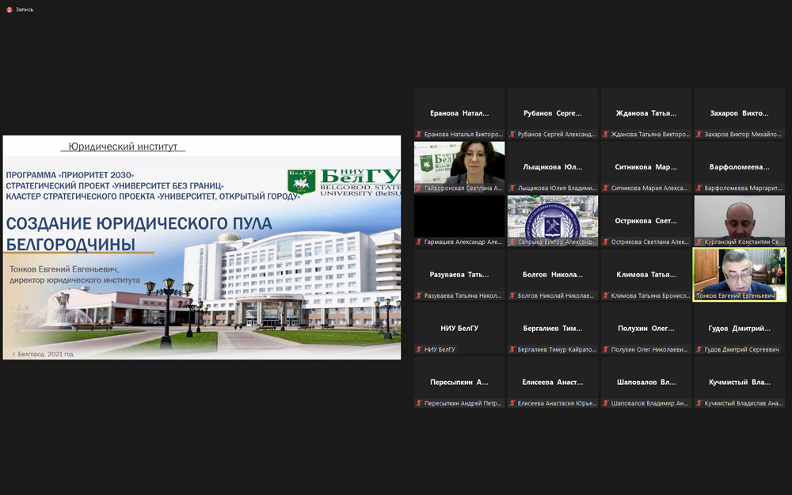Screen dimensions: 792x495
Task: Click muted mic icon beside Полухин Олег
Action: 606,349
